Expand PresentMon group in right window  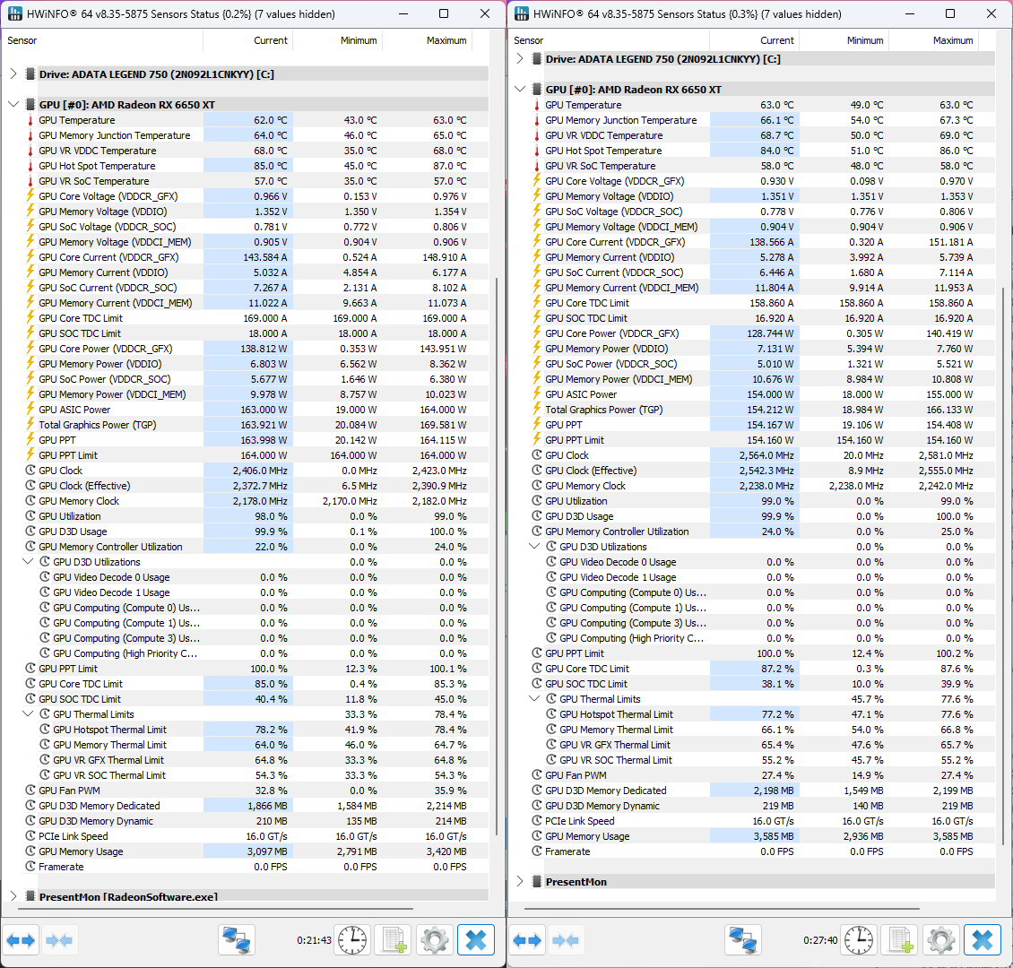click(x=520, y=881)
